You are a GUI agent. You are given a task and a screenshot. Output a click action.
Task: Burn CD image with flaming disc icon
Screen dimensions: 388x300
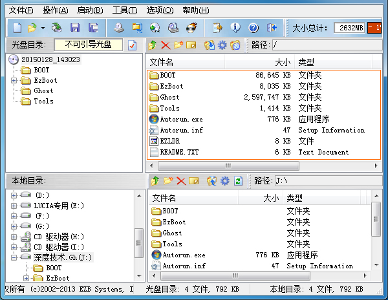(x=191, y=28)
